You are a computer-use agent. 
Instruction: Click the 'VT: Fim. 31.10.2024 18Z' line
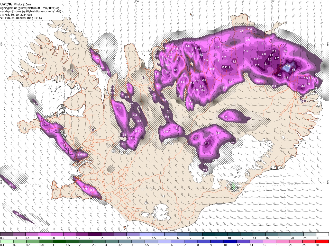click(x=21, y=18)
